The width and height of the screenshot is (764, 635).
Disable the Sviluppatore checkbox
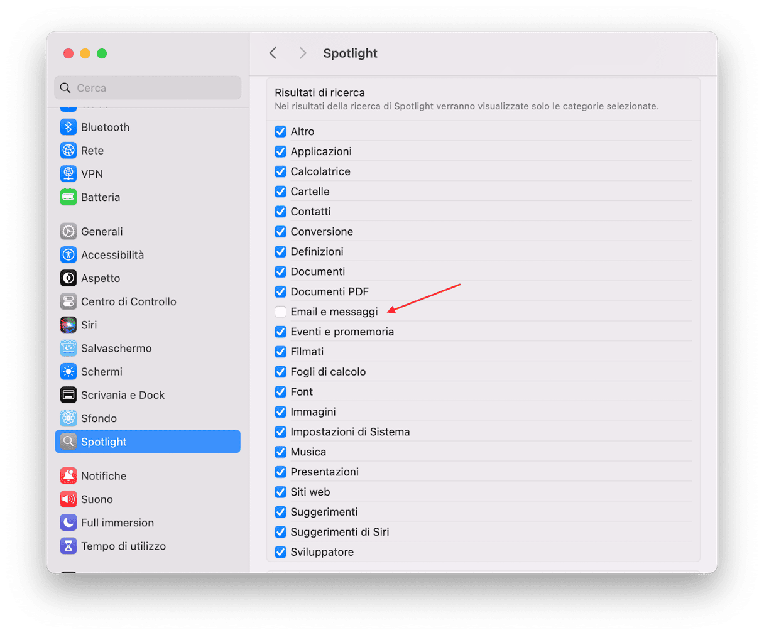coord(281,552)
